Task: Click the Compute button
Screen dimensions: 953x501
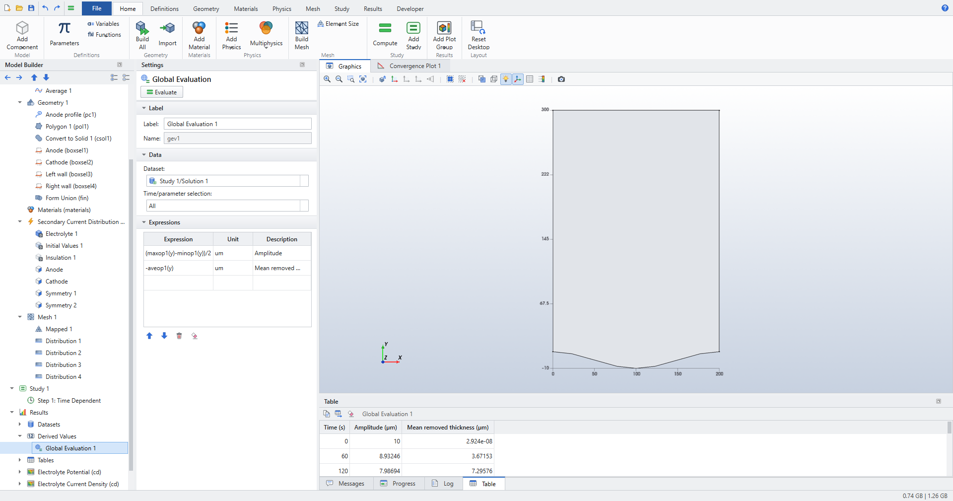Action: pos(385,35)
